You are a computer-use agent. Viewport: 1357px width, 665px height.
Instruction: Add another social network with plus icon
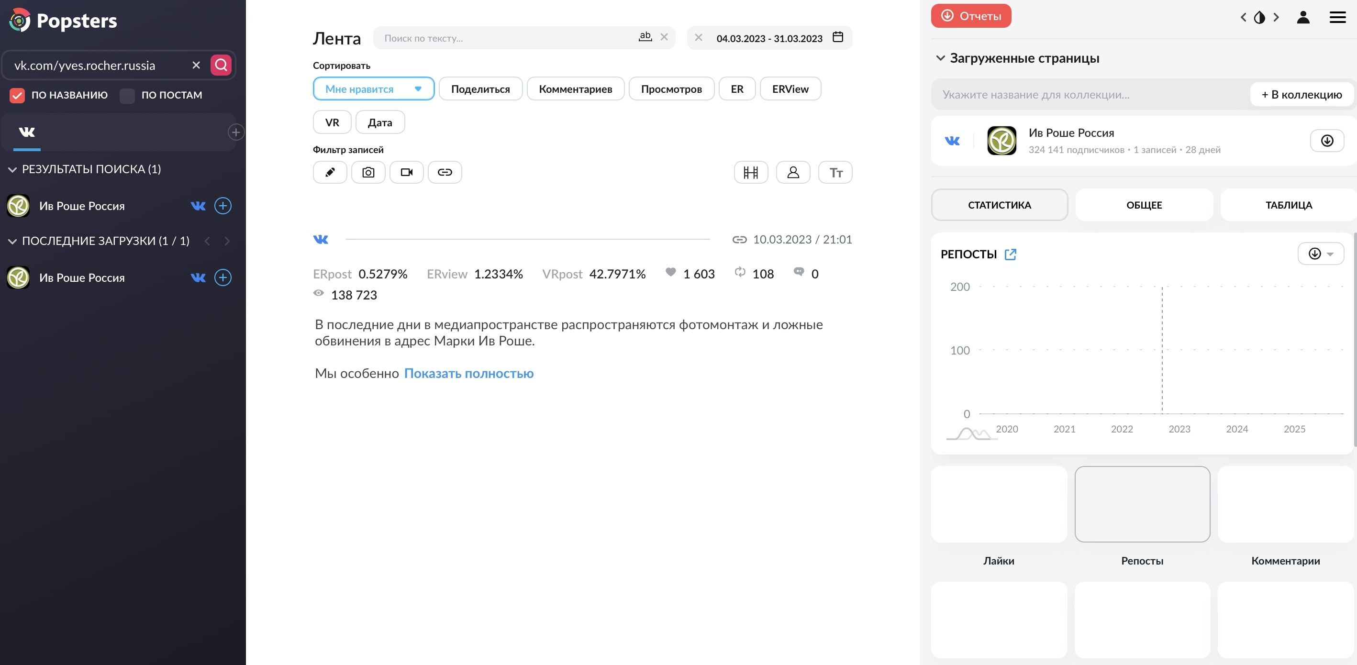pyautogui.click(x=235, y=132)
